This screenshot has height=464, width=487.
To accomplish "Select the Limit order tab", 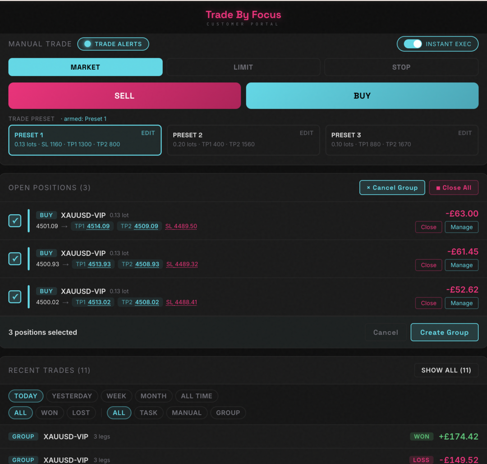I will pyautogui.click(x=243, y=67).
